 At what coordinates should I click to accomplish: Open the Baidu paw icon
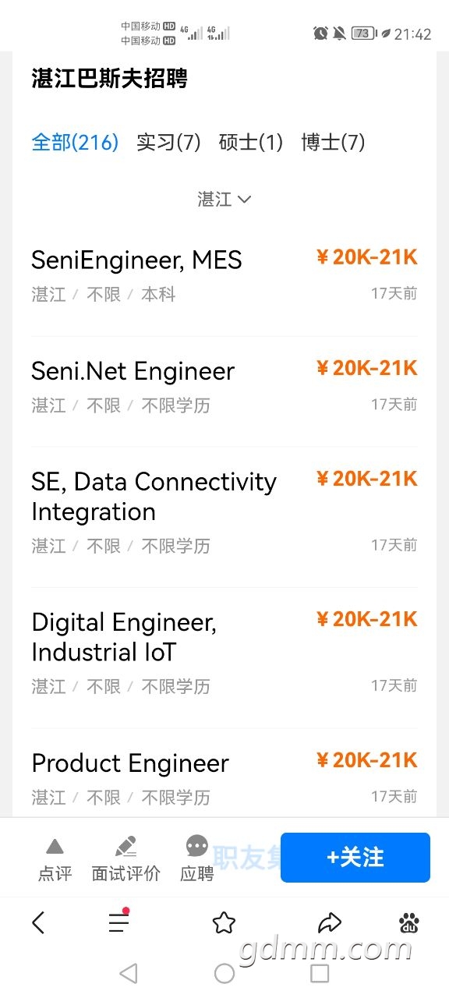409,923
